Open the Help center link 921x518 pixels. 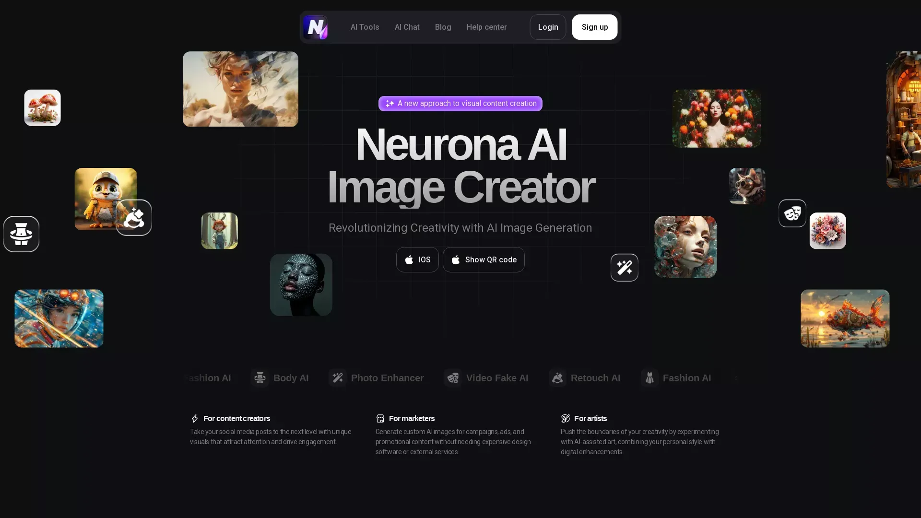486,27
